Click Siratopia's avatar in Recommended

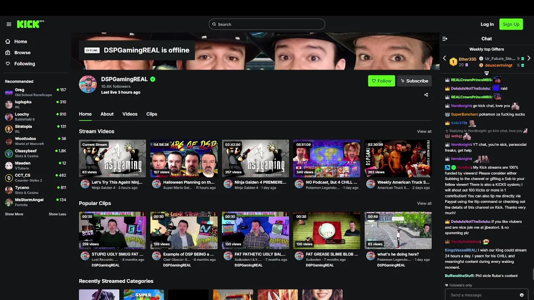[x=9, y=129]
